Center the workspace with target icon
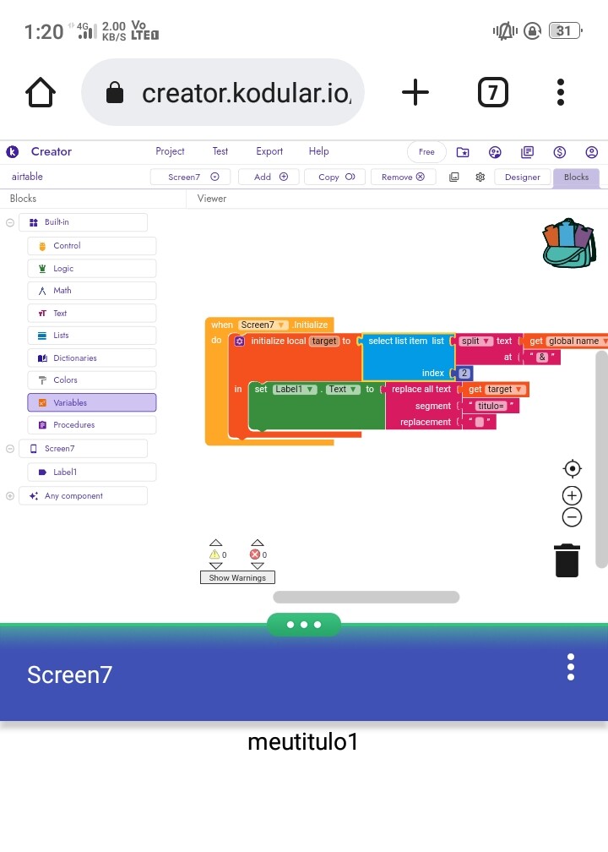This screenshot has height=852, width=608. (573, 468)
